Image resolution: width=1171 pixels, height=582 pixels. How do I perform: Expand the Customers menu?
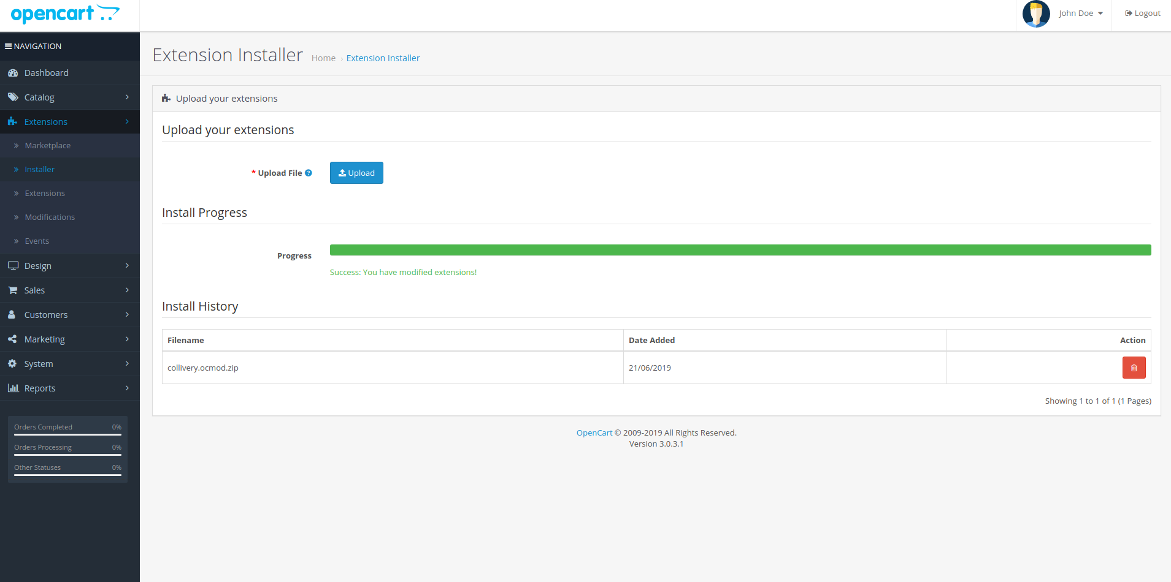coord(69,315)
